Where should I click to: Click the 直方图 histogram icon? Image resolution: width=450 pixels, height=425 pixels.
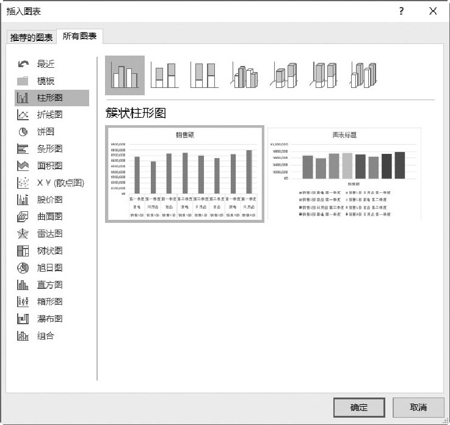point(23,285)
